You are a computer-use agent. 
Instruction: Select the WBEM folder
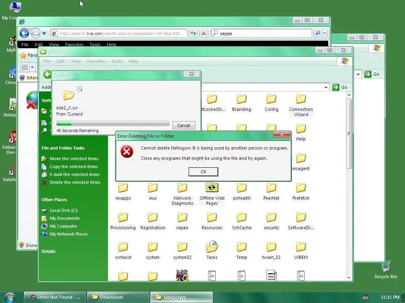301,251
